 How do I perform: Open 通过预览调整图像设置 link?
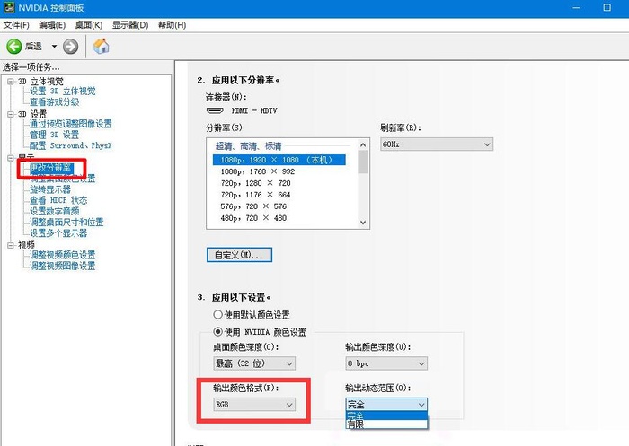click(71, 124)
